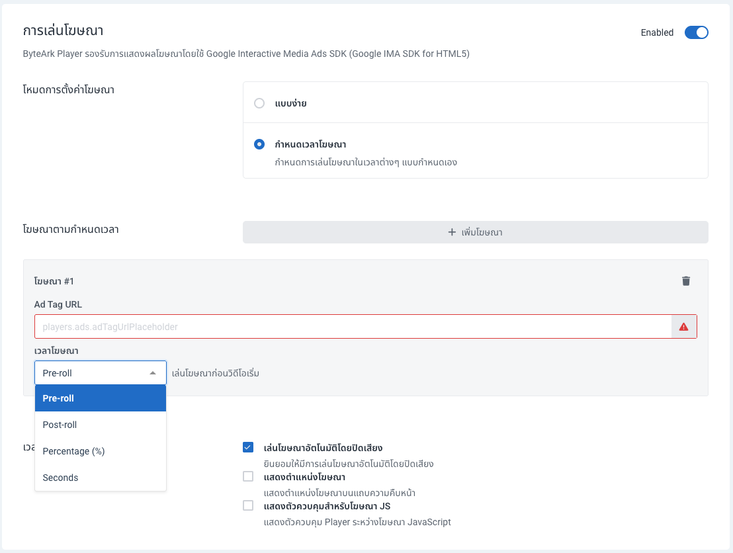Select the กำหนดเวลาโฆษณา radio button
This screenshot has width=733, height=553.
[259, 144]
